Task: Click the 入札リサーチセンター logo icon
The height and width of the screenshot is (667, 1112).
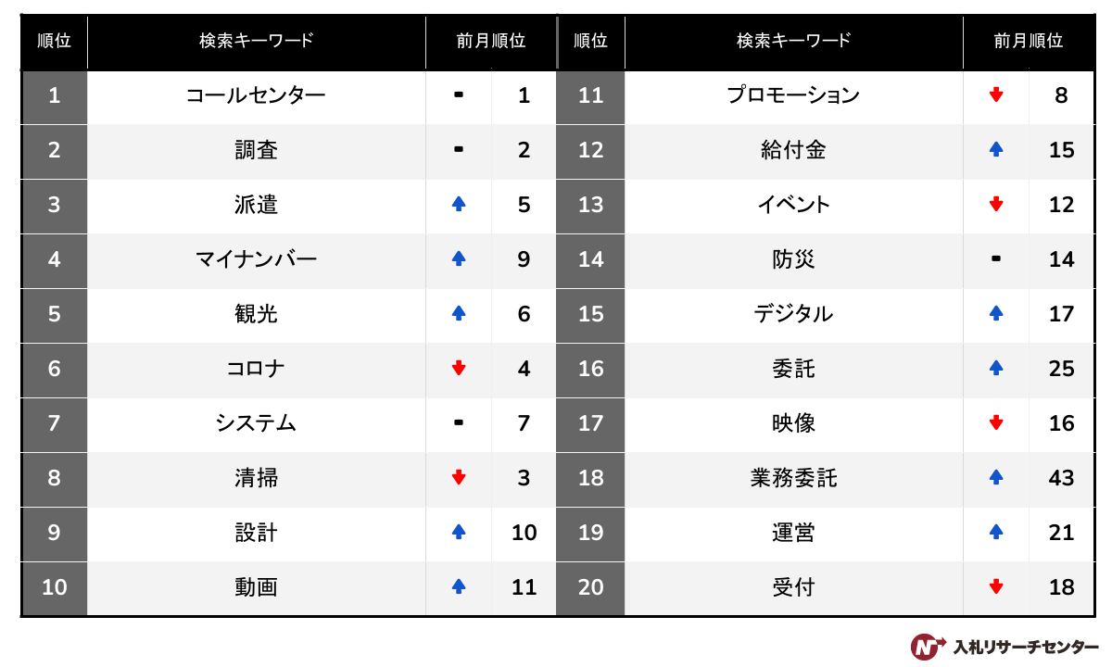Action: [x=927, y=646]
